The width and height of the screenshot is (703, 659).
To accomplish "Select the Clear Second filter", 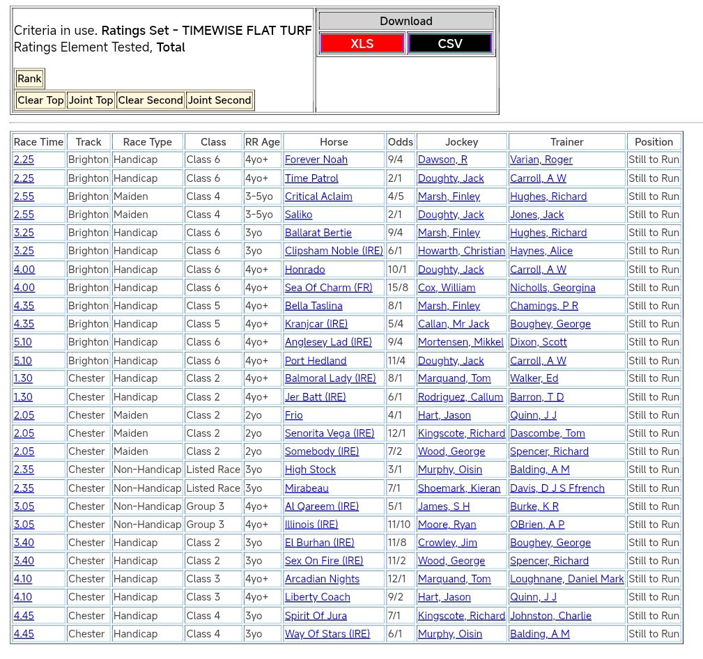I will (150, 100).
